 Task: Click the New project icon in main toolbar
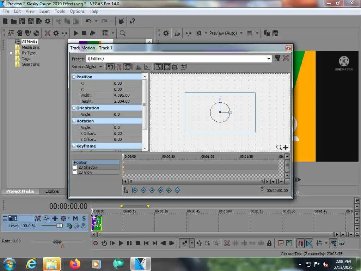click(5, 21)
